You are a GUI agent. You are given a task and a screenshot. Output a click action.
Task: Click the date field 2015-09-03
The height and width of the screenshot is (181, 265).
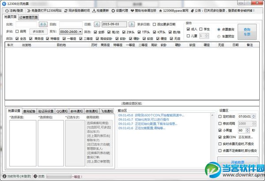click(x=114, y=24)
